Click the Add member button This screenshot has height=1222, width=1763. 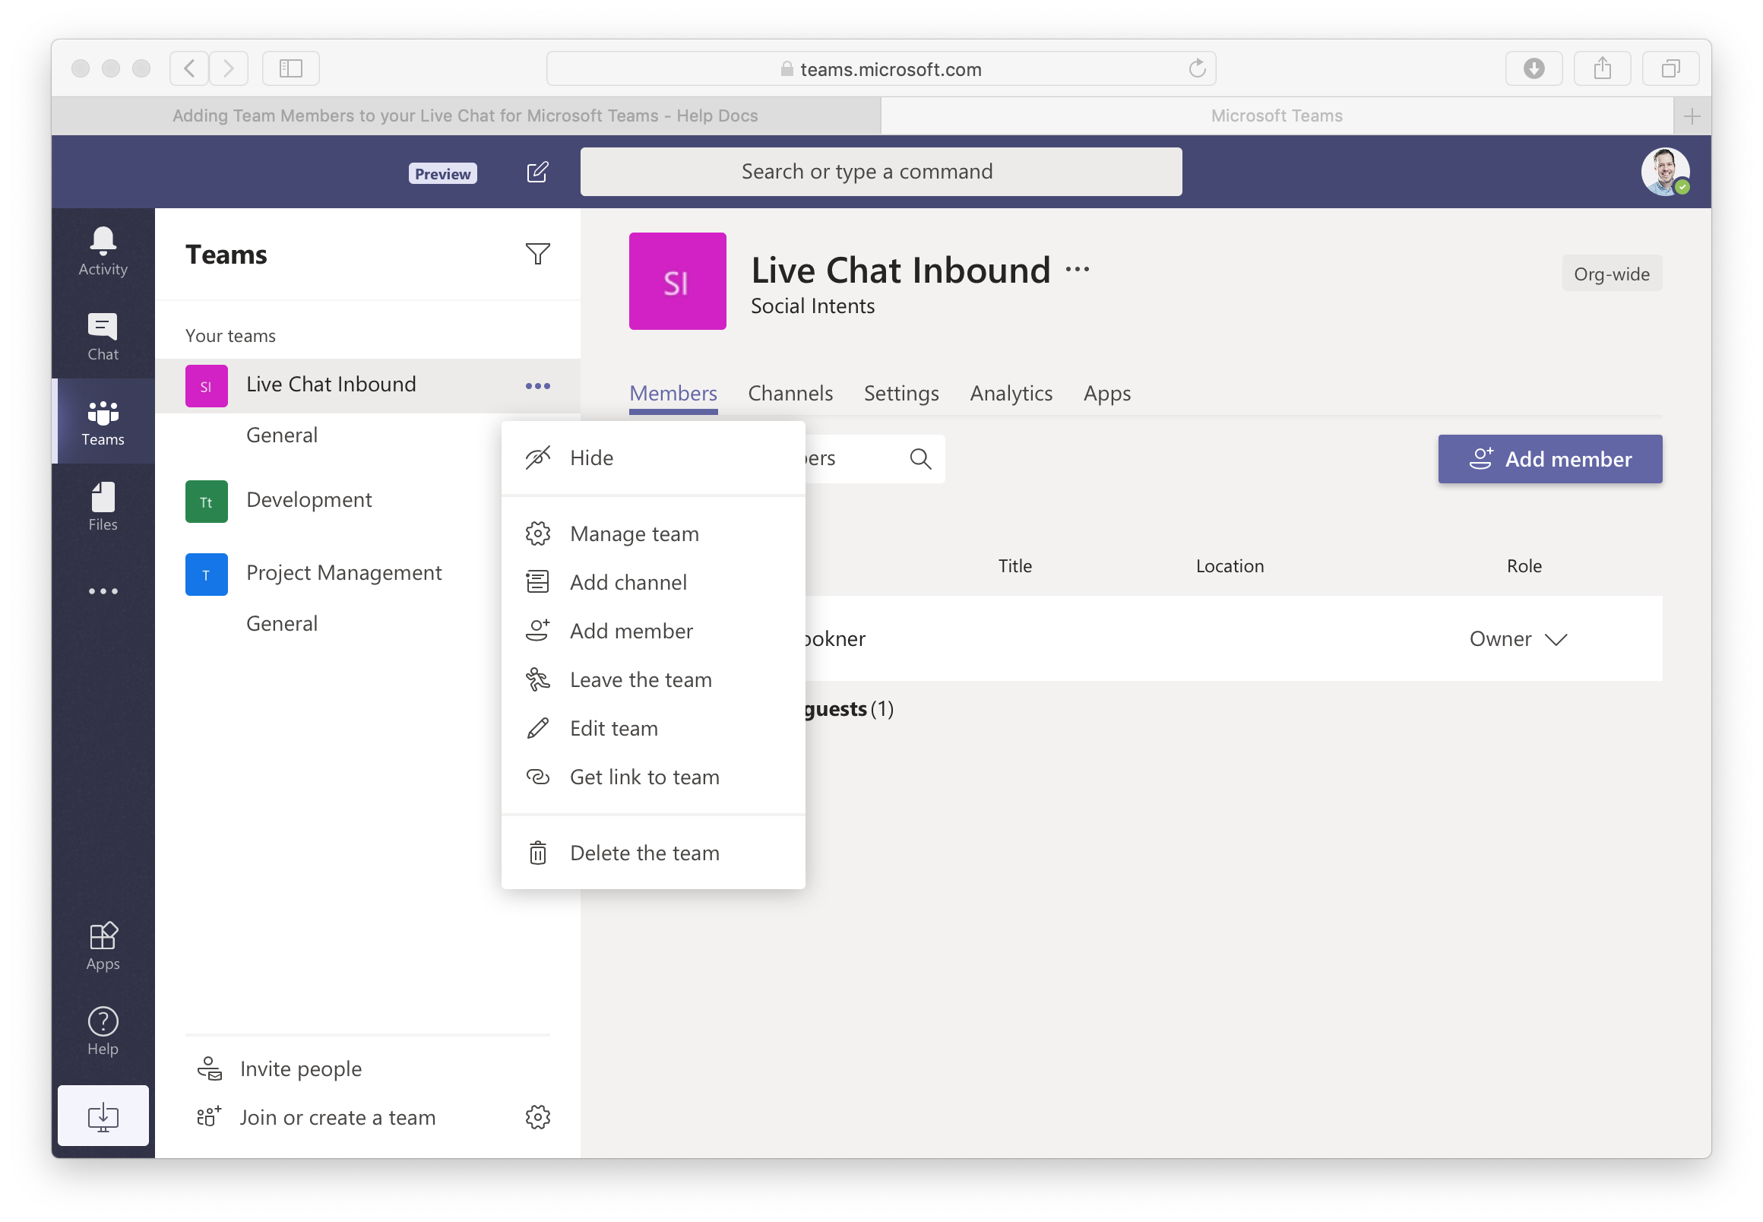pos(1549,459)
